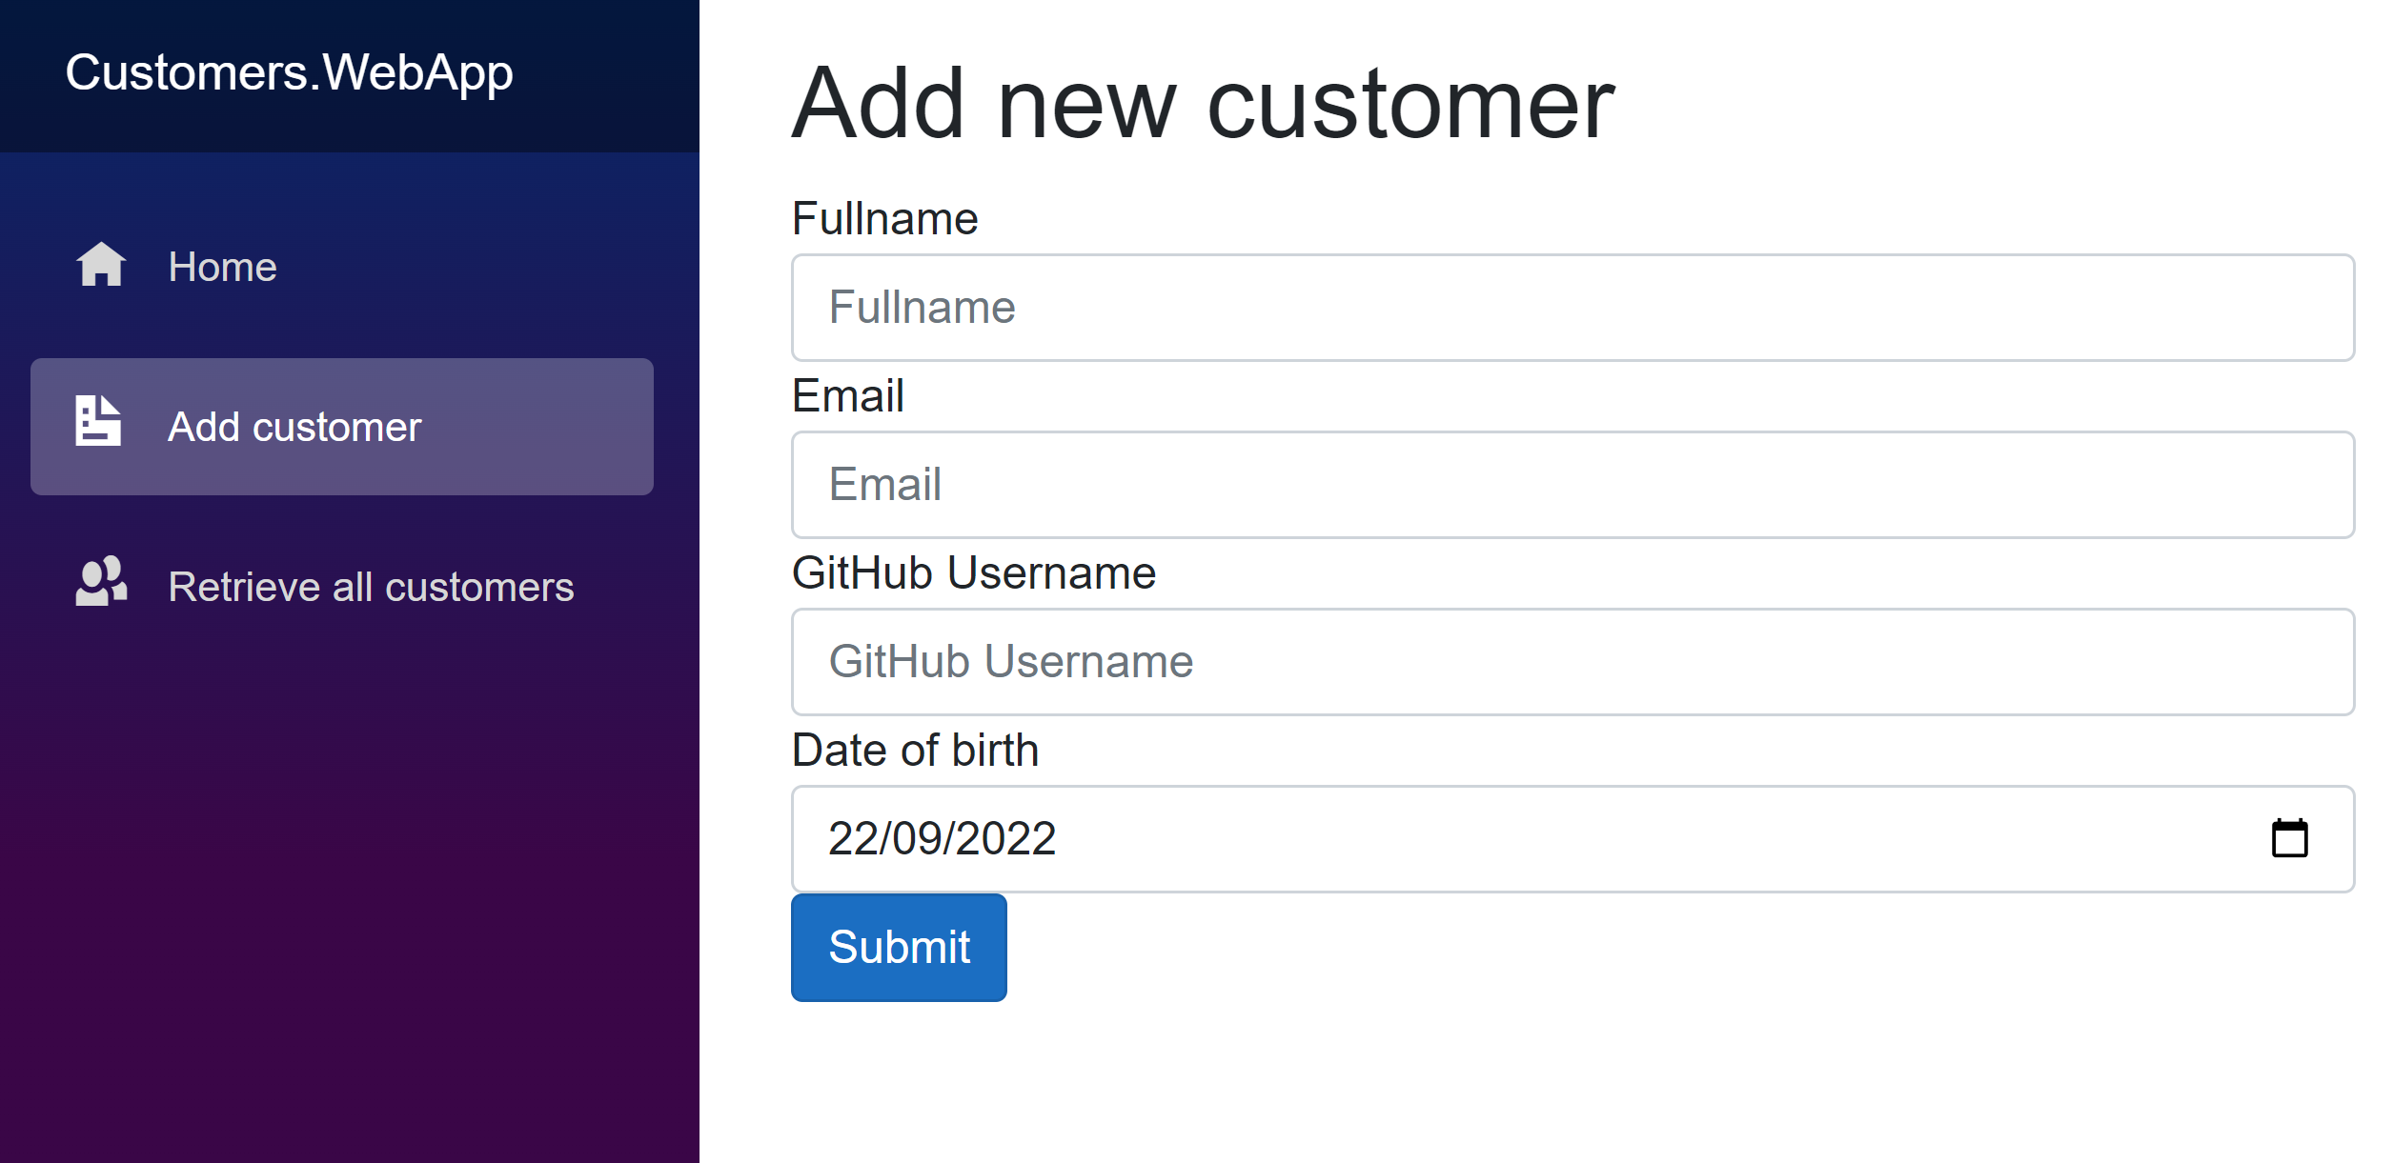Click the Add new customer heading
The image size is (2393, 1163).
[1203, 103]
